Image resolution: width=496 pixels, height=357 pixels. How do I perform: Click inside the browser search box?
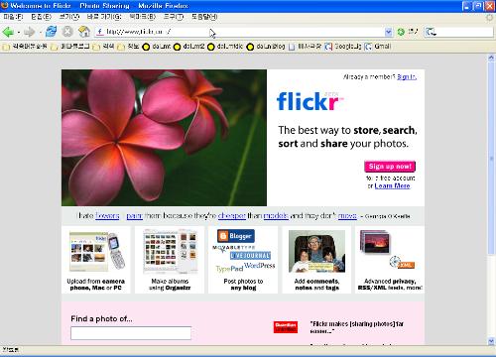point(464,32)
